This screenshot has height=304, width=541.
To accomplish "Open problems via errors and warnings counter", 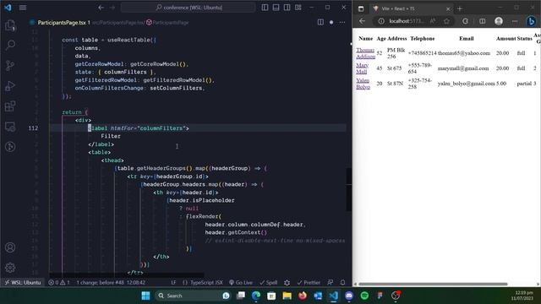I will (x=59, y=283).
